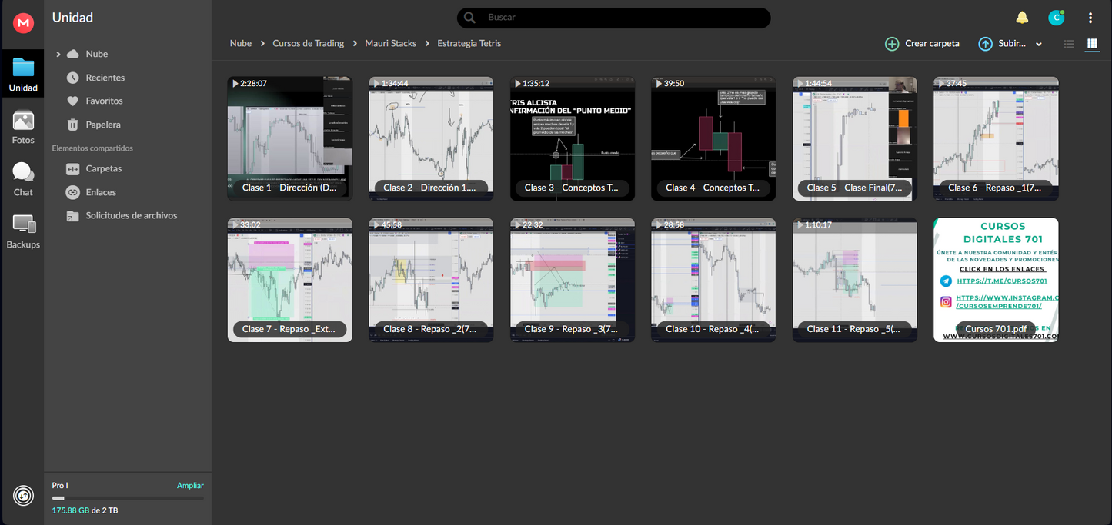Open the user account avatar
This screenshot has height=525, width=1112.
pos(1056,18)
